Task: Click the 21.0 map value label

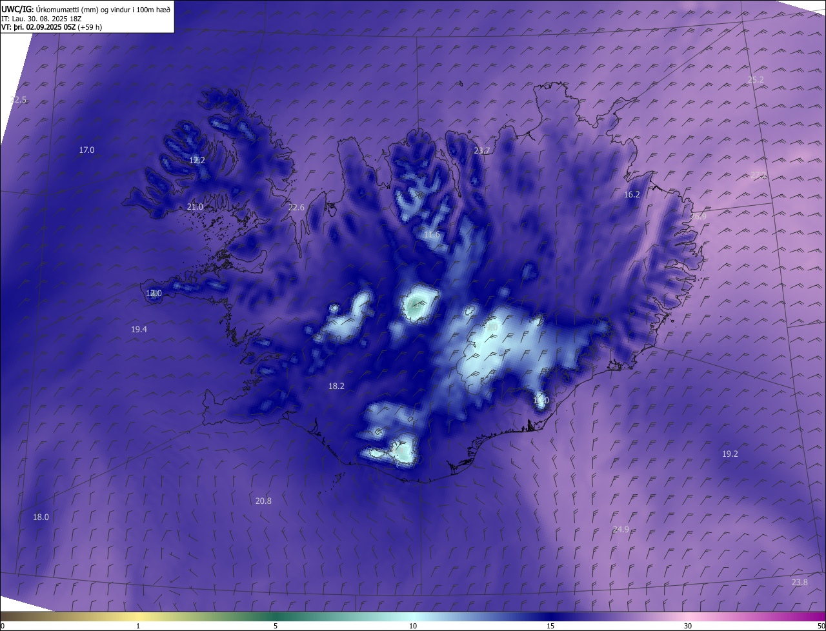Action: pyautogui.click(x=195, y=207)
